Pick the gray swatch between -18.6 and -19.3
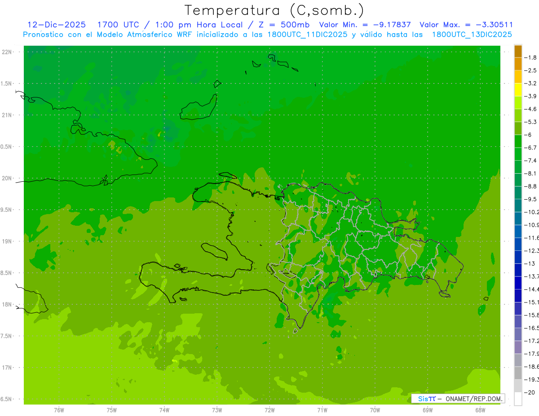The height and width of the screenshot is (416, 539). pyautogui.click(x=518, y=373)
